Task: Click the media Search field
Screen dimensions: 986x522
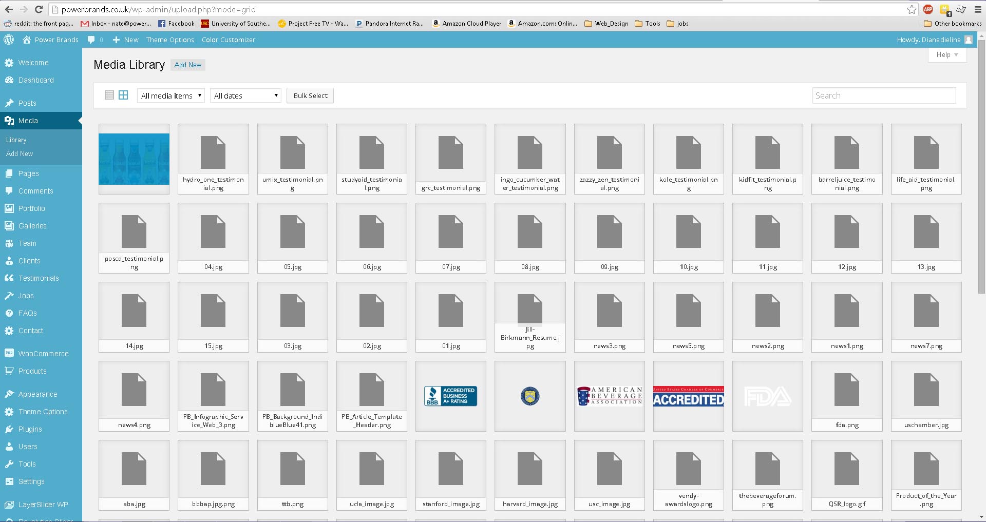Action: [884, 95]
